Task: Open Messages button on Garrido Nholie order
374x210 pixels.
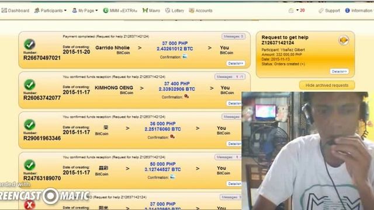Action: pos(233,36)
